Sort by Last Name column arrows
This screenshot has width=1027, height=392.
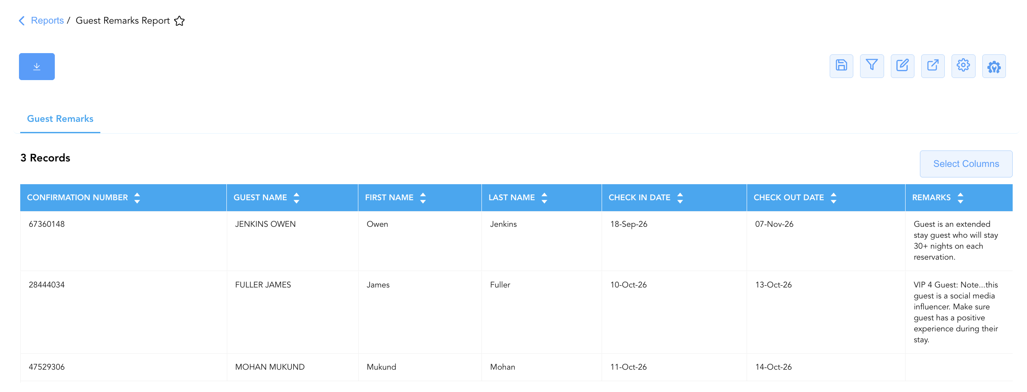[x=544, y=198]
